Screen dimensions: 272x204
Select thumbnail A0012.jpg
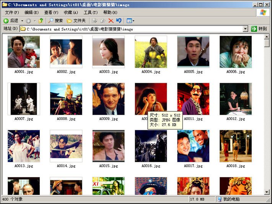(x=236, y=99)
